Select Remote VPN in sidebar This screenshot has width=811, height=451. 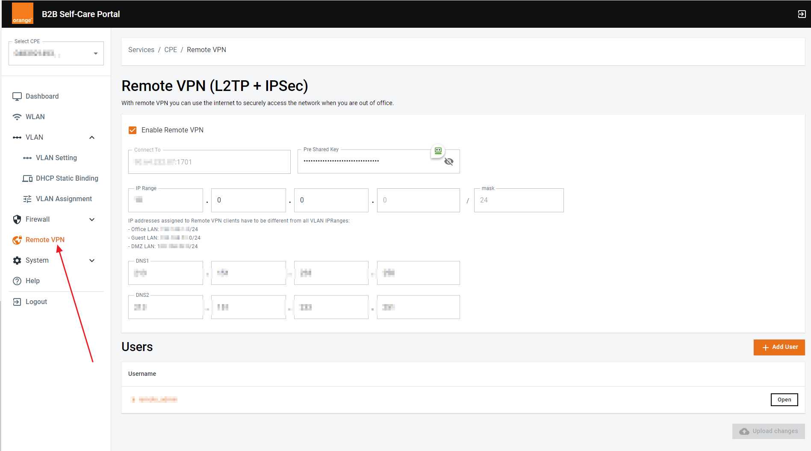point(45,240)
